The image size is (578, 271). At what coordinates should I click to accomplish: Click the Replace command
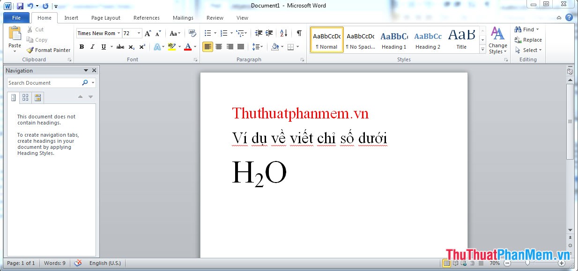pyautogui.click(x=528, y=40)
